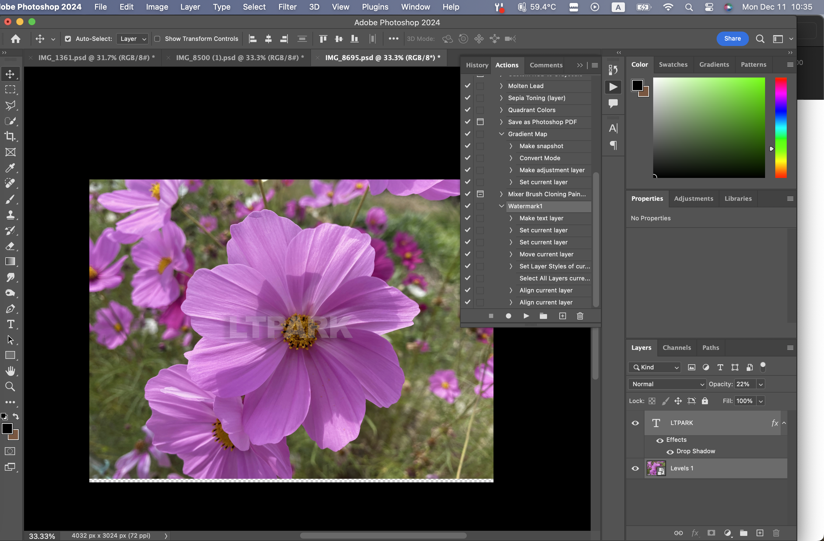Pick a color in the color field

coord(709,128)
